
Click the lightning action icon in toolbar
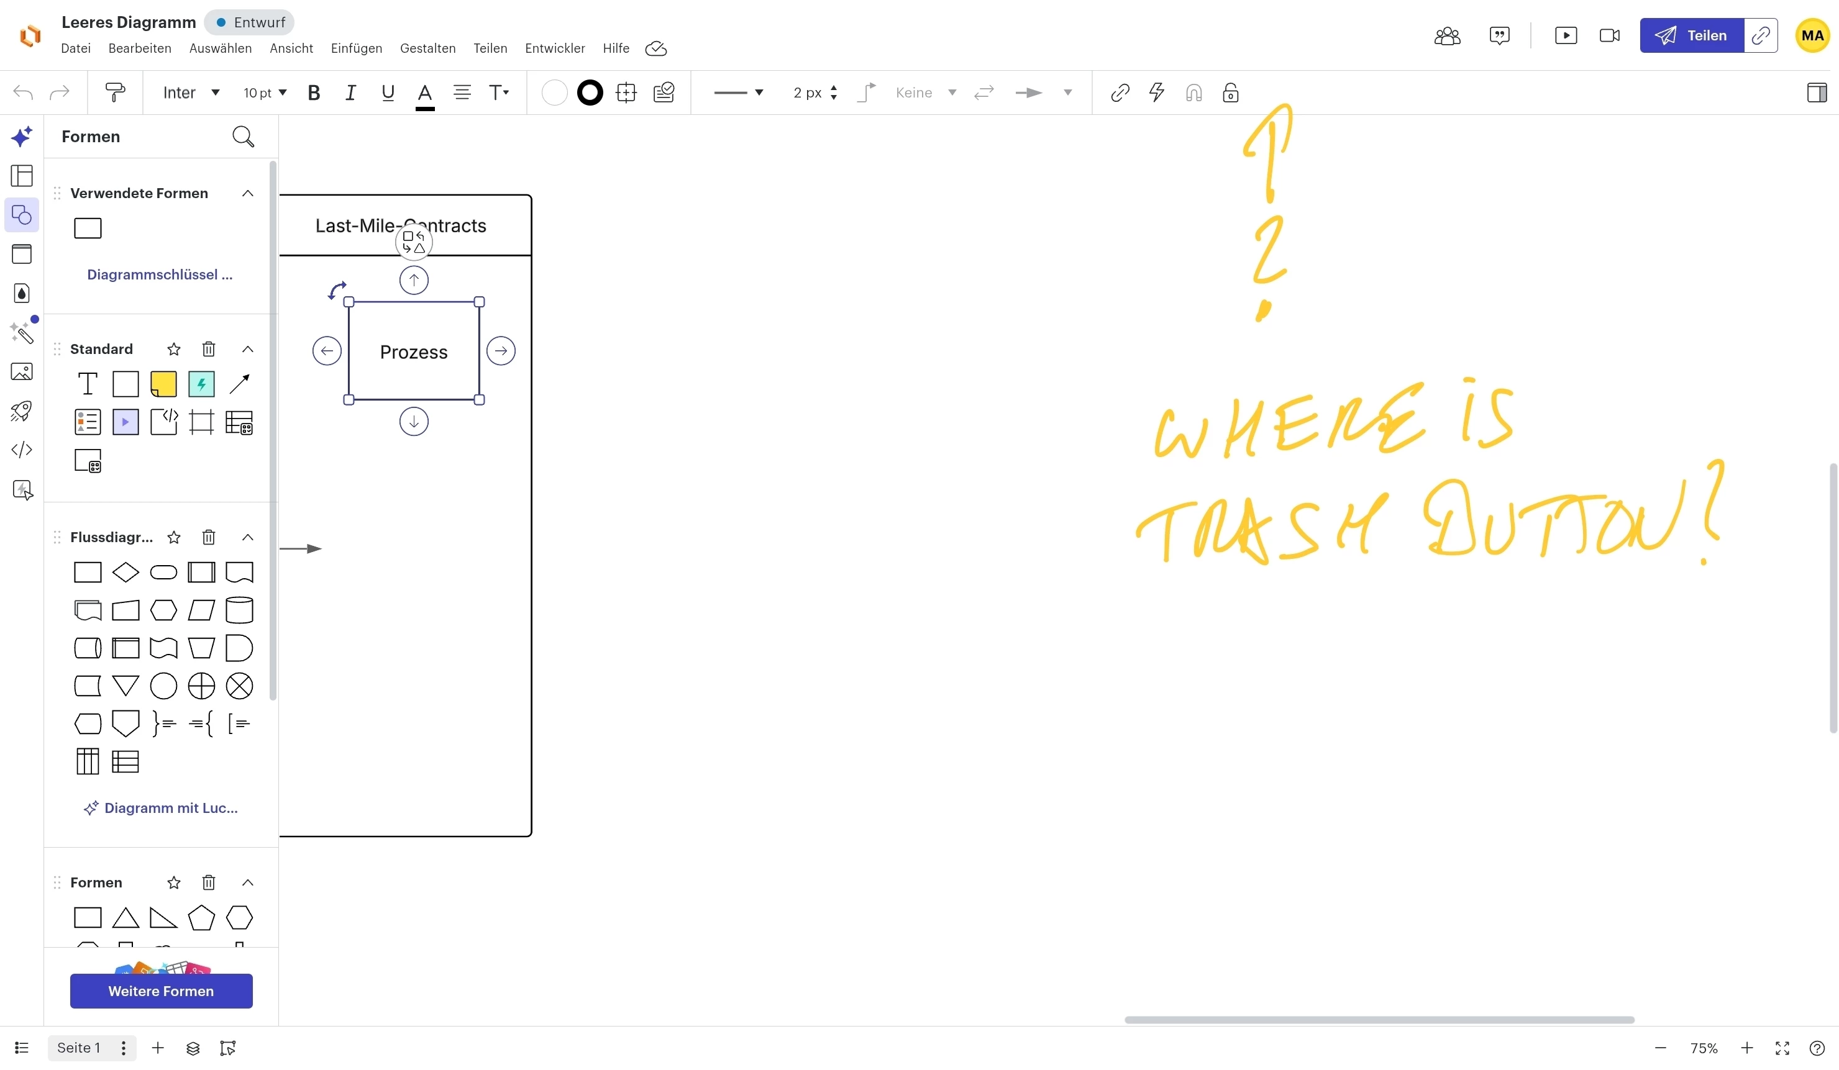(x=1156, y=93)
